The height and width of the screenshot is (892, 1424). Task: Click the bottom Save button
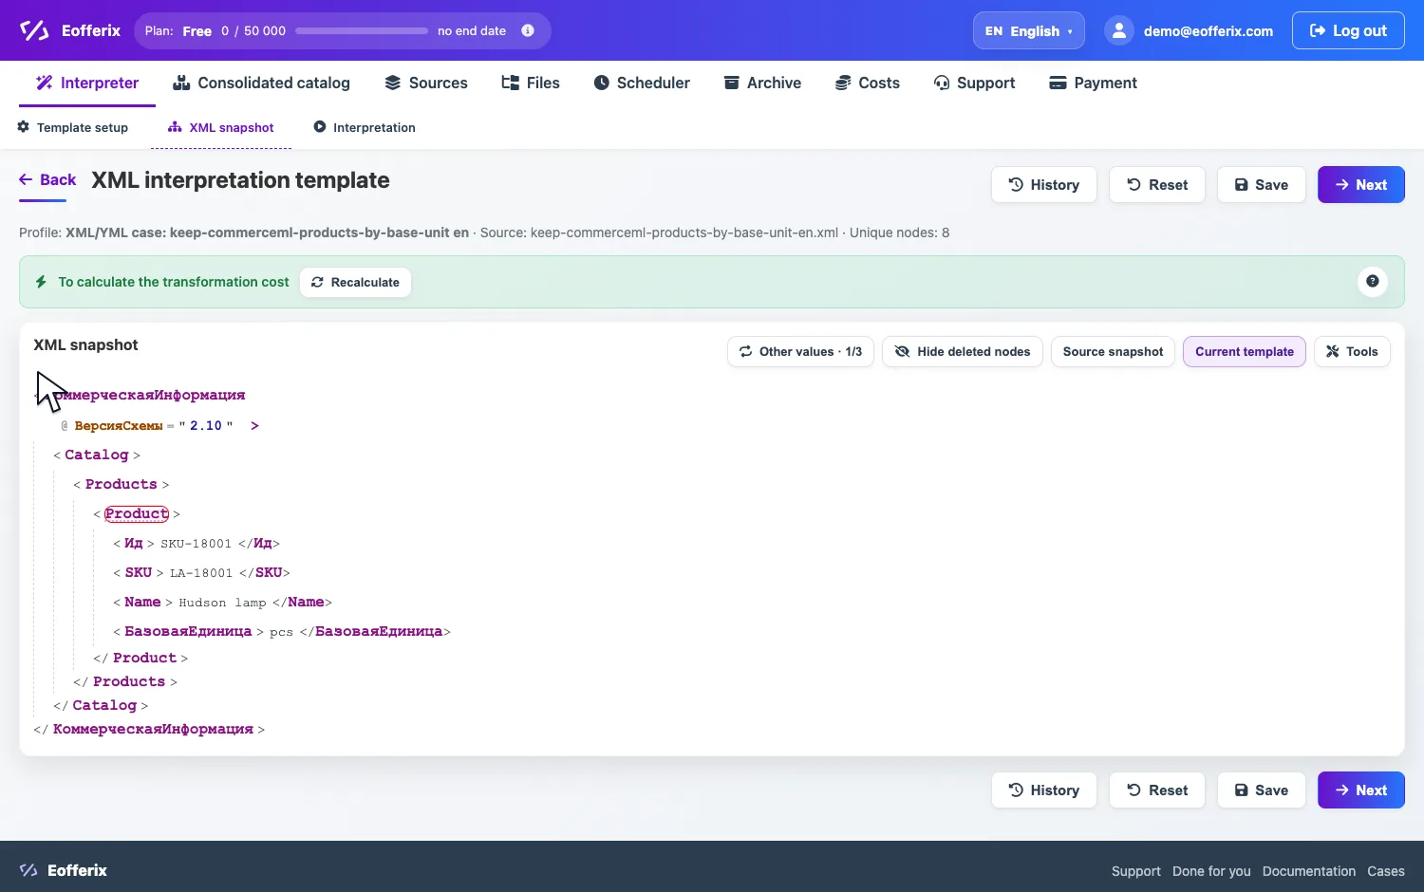point(1262,790)
